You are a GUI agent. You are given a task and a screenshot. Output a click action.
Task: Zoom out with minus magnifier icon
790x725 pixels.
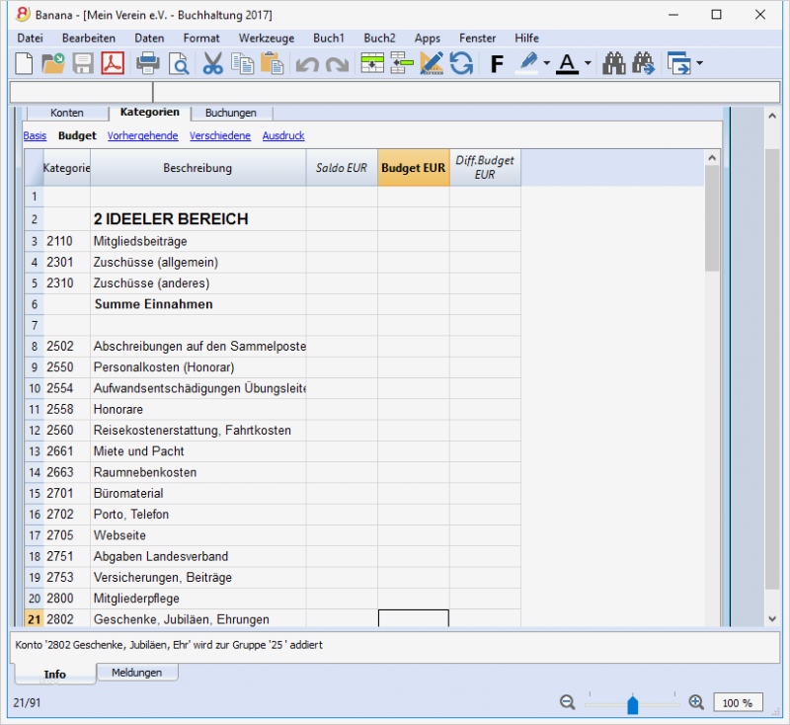(567, 702)
